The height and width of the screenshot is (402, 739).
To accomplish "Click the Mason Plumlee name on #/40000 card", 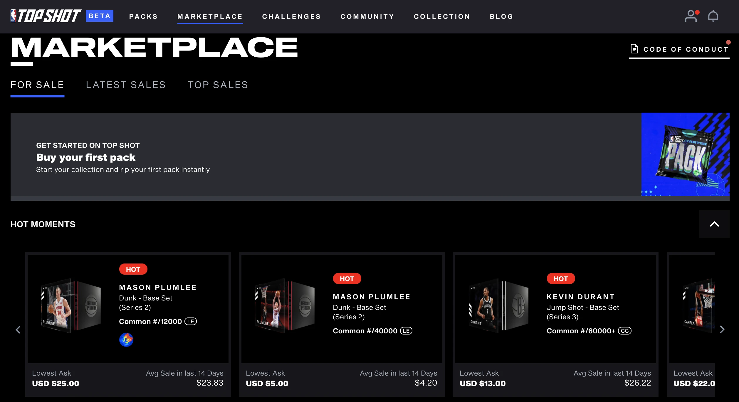I will (x=372, y=297).
